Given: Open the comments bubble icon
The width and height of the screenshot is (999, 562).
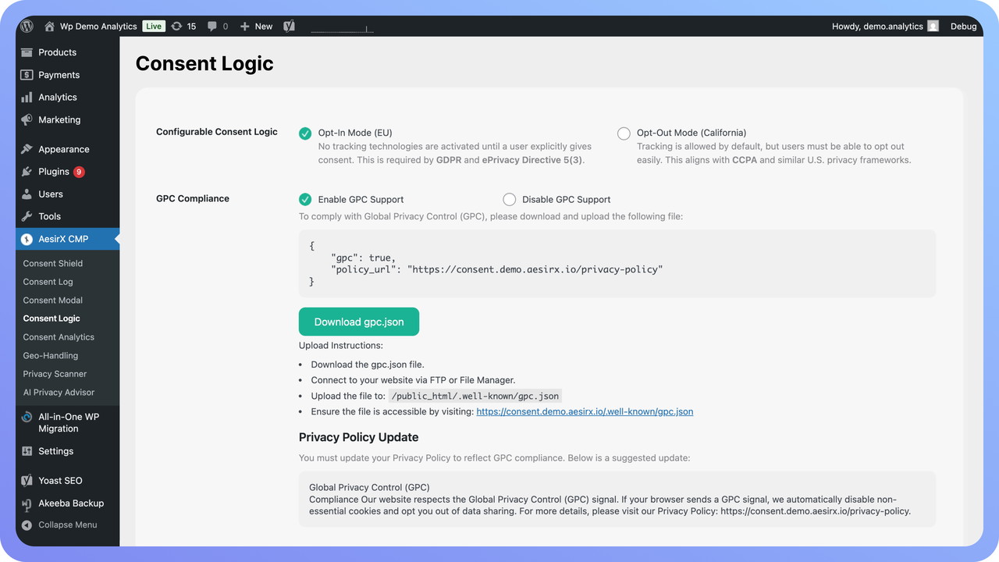Looking at the screenshot, I should coord(212,26).
